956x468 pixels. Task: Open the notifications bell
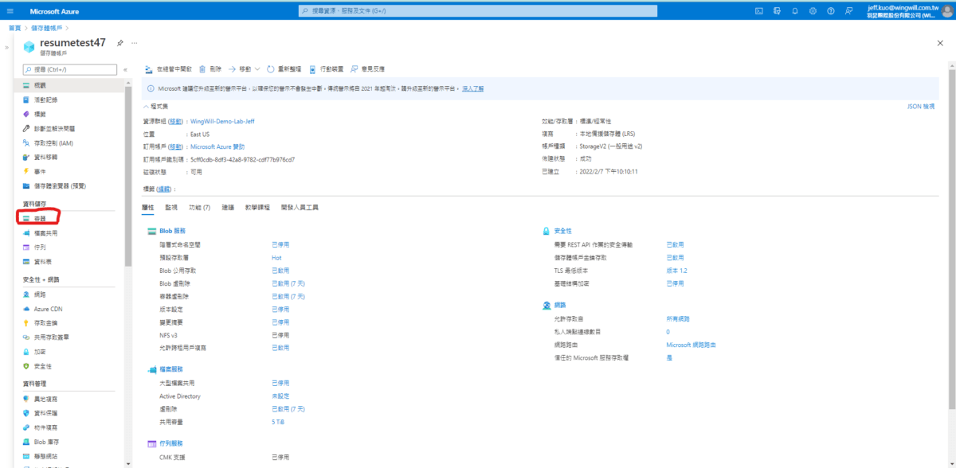[794, 11]
